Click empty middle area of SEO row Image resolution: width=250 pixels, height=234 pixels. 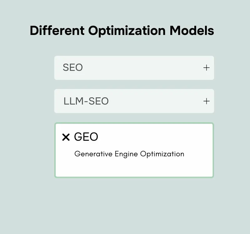[141, 68]
